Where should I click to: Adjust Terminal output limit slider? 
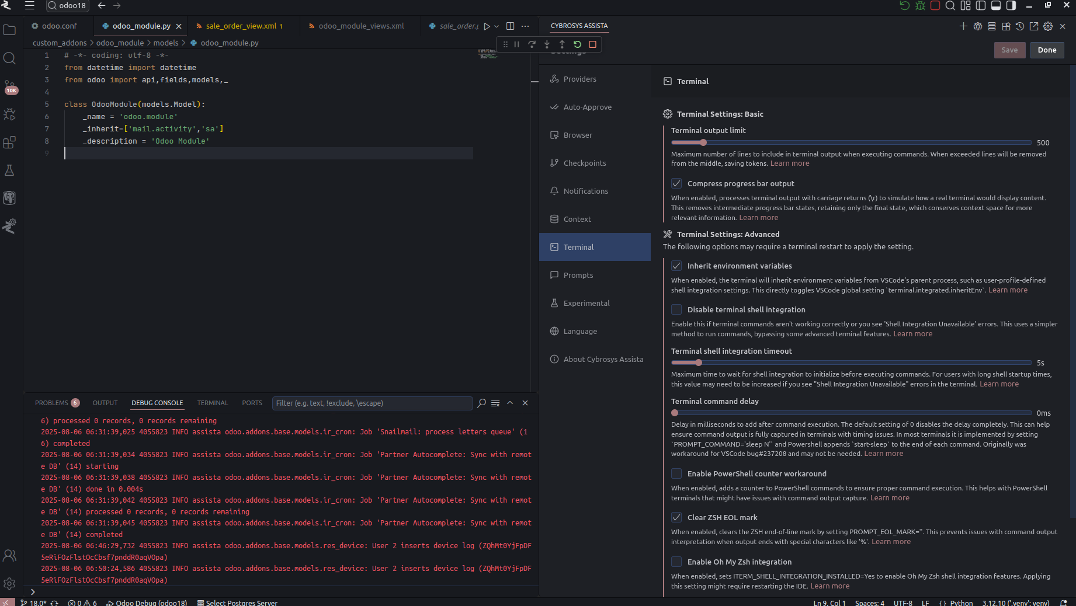point(851,142)
